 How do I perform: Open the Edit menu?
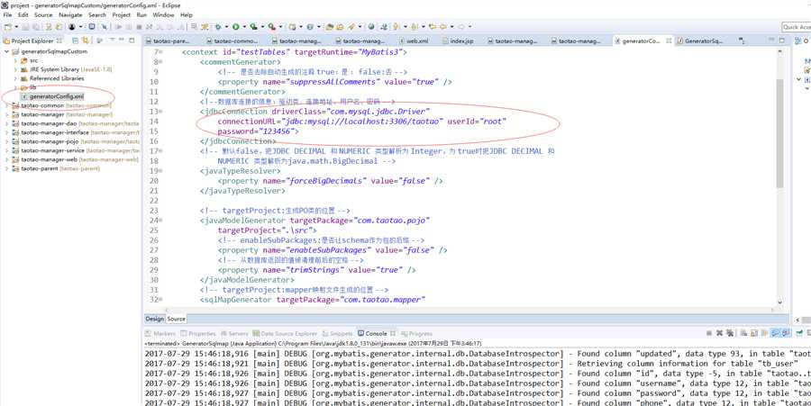pos(23,15)
